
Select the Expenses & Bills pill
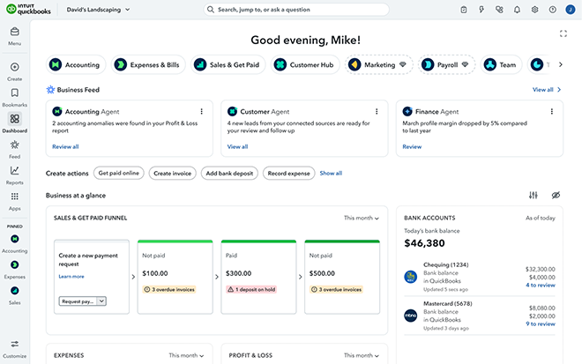tap(148, 65)
